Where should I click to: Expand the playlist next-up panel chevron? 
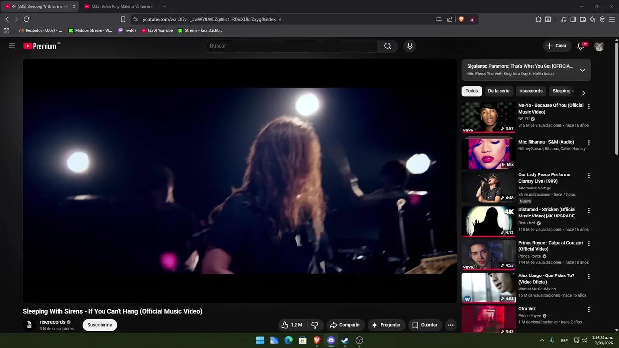click(582, 70)
